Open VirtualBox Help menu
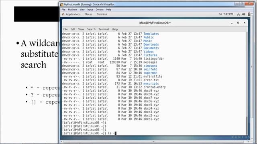Viewport: 257px width, 144px height. [109, 10]
